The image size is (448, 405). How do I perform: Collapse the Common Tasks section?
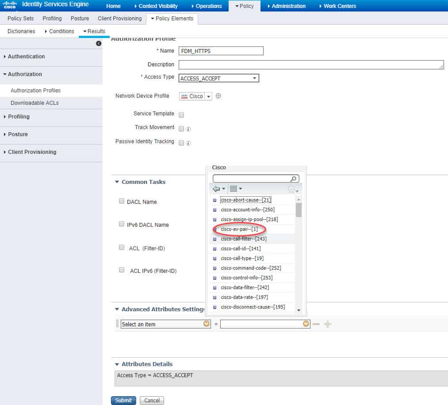117,182
